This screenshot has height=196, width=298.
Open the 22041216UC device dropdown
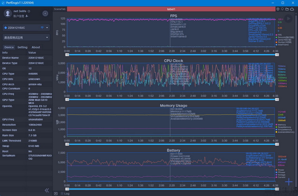coord(26,28)
